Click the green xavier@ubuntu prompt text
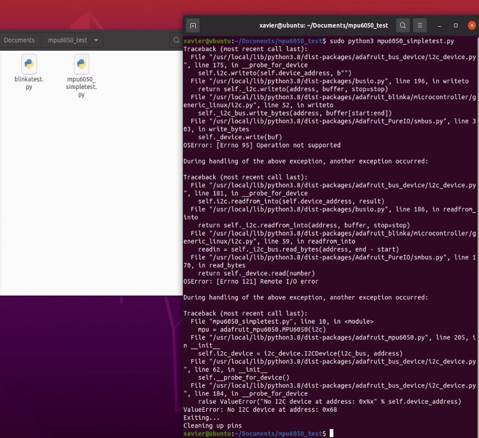Image resolution: width=479 pixels, height=438 pixels. 206,433
